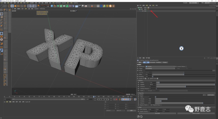218x119 pixels.
Task: Switch to the Modifiers tab
Action: pyautogui.click(x=159, y=62)
